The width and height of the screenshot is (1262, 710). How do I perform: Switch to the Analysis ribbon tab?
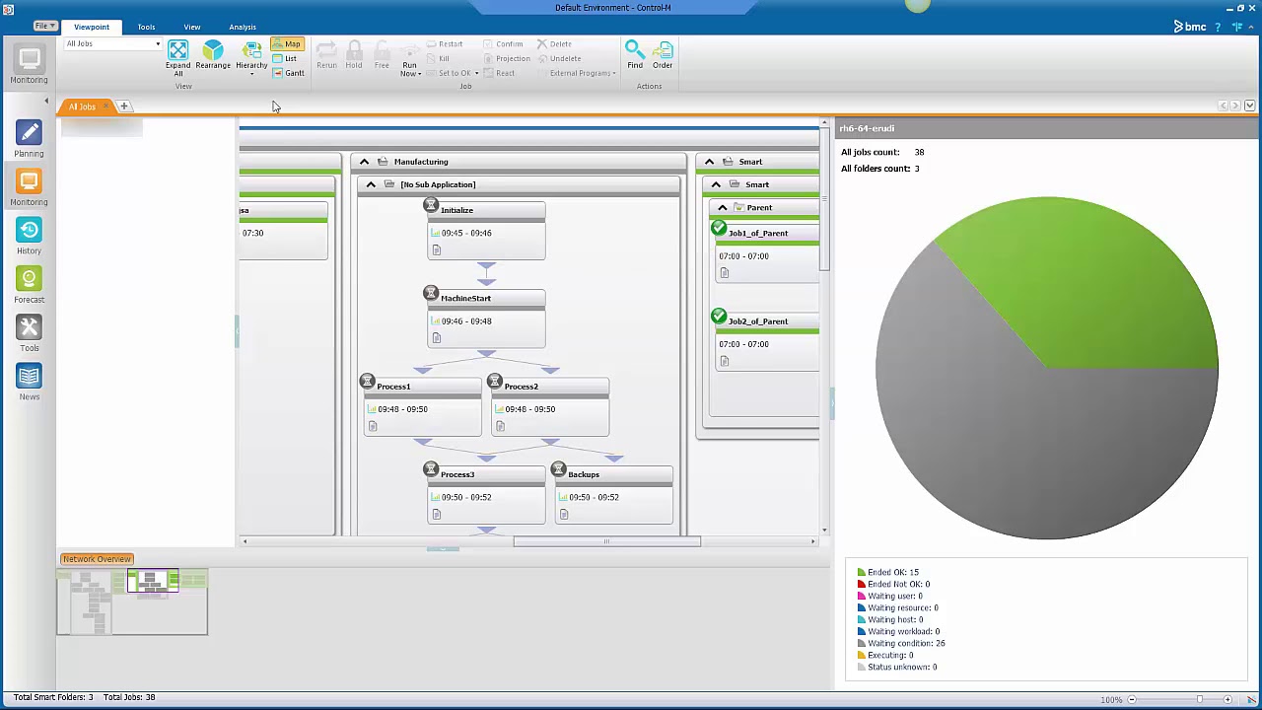243,28
